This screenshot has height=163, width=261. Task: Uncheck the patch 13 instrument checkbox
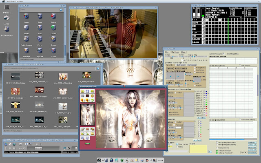(x=204, y=115)
